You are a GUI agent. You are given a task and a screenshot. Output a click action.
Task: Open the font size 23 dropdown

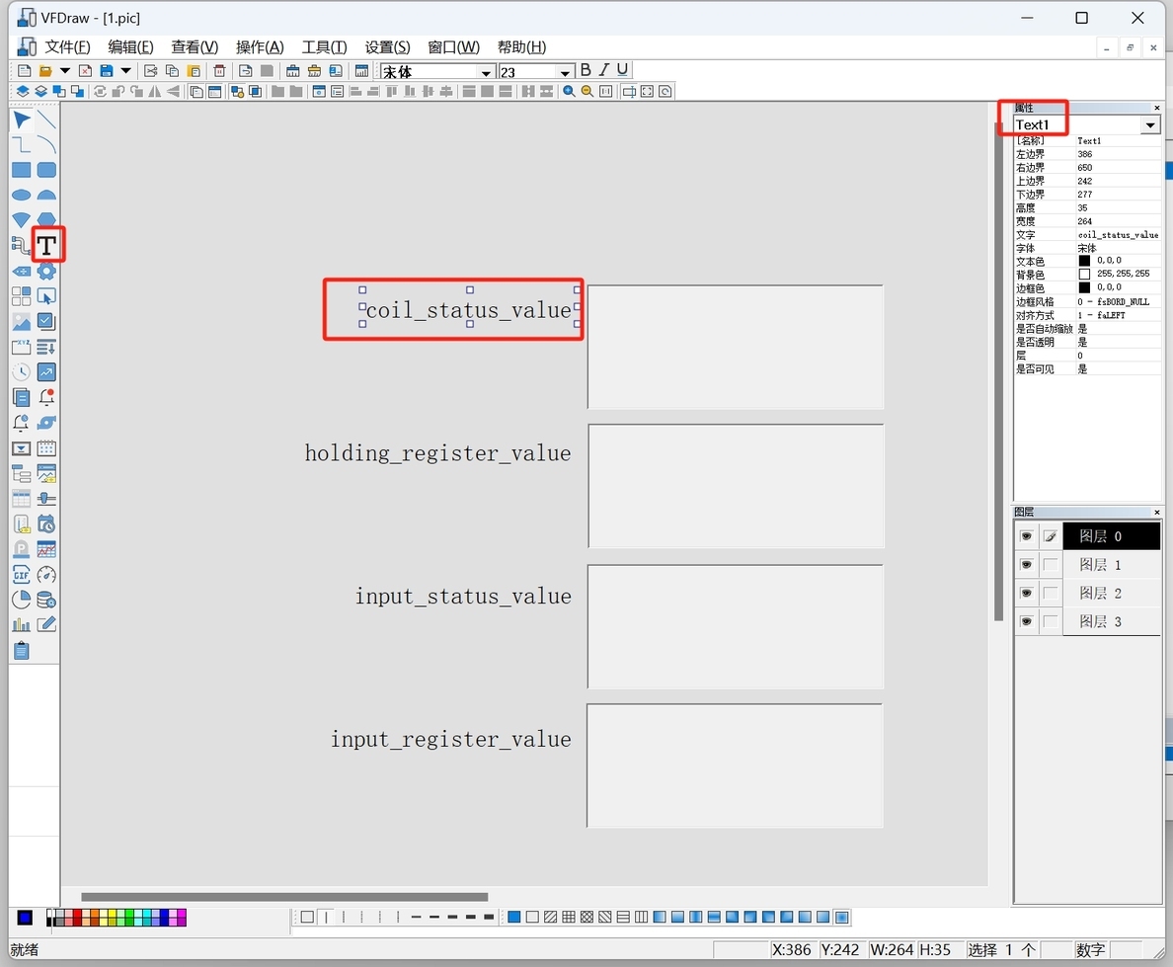click(x=565, y=73)
